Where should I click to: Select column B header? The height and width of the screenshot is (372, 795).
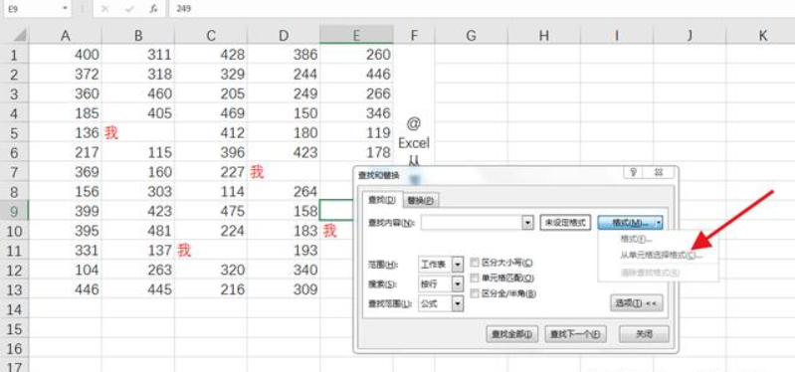[138, 35]
